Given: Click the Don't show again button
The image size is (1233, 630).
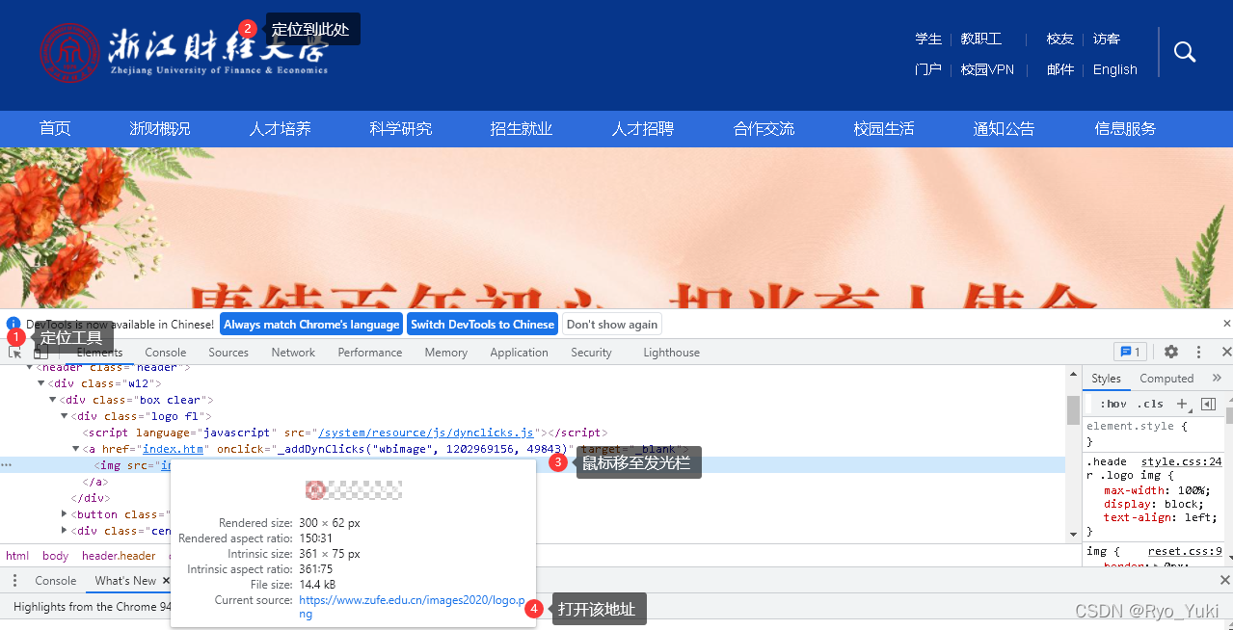Looking at the screenshot, I should pyautogui.click(x=612, y=325).
